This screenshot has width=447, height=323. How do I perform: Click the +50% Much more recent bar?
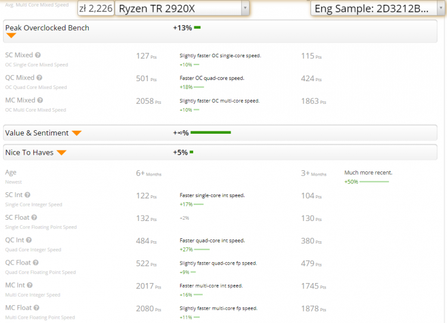tap(374, 182)
